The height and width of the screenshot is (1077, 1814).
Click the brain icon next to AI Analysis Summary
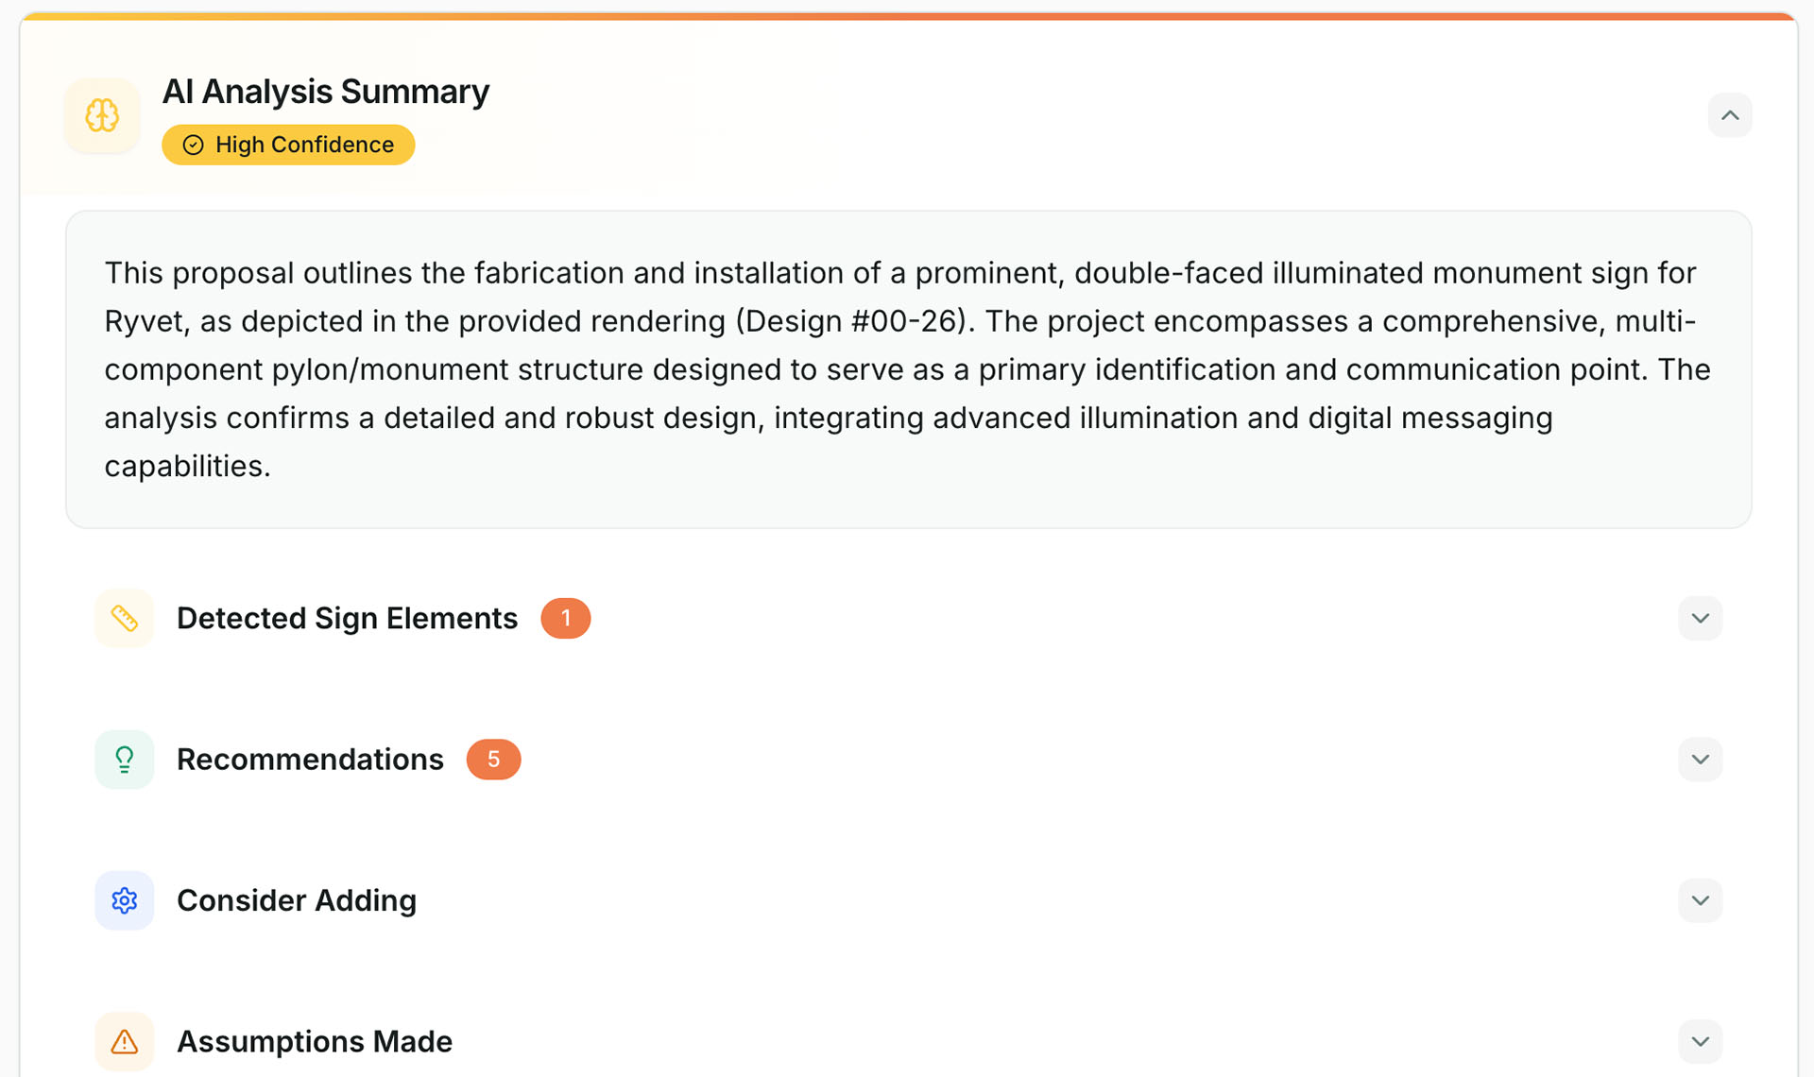point(101,115)
